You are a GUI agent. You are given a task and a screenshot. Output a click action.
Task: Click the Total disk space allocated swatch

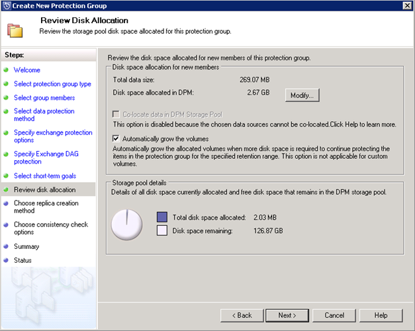(x=162, y=217)
